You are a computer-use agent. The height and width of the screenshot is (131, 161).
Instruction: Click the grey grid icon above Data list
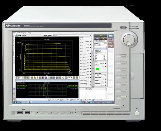pos(96,51)
